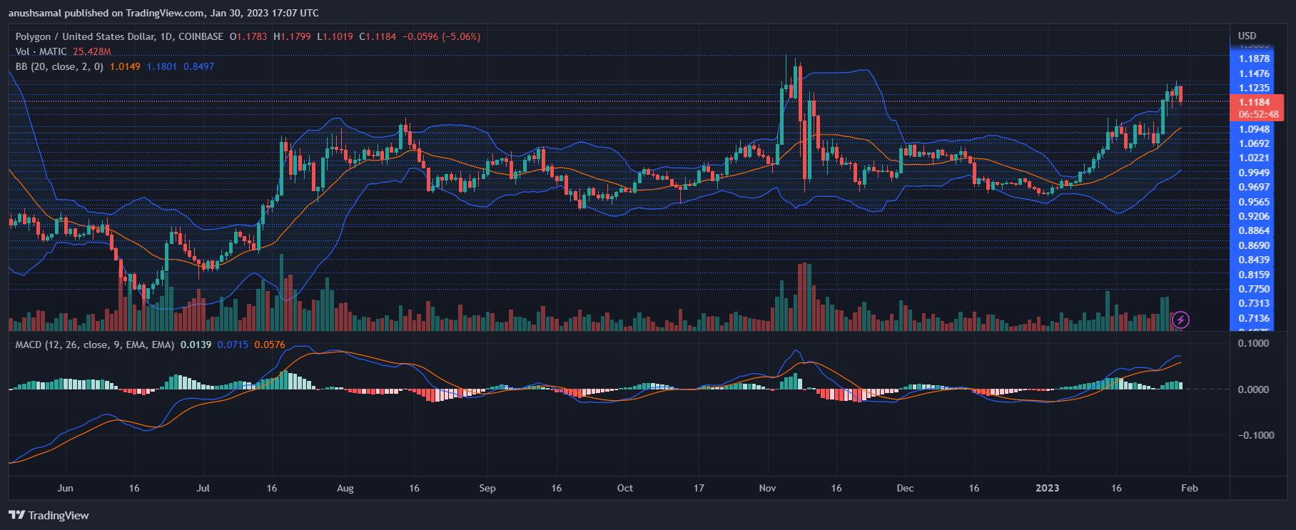This screenshot has height=530, width=1296.
Task: Click the 0.8690 price axis label
Action: [x=1254, y=245]
